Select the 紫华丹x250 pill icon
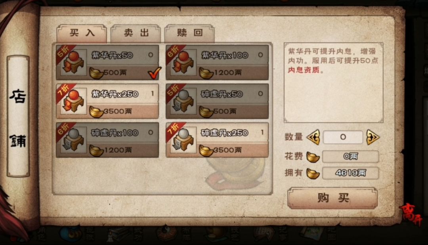Viewport: 428px width, 245px height. [74, 101]
